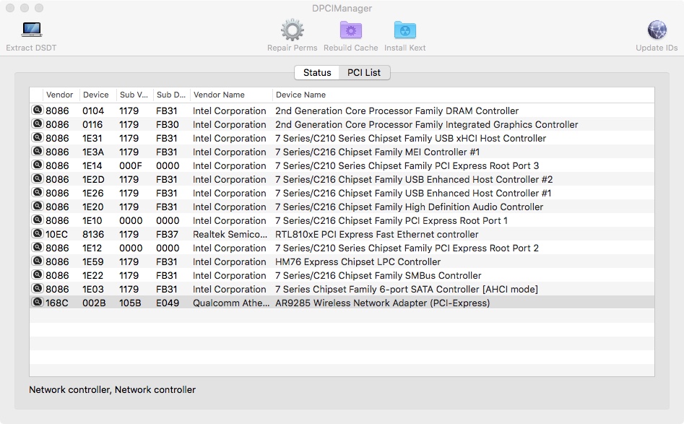The image size is (684, 424).
Task: Click sub vendor cell '000F'
Action: click(131, 165)
